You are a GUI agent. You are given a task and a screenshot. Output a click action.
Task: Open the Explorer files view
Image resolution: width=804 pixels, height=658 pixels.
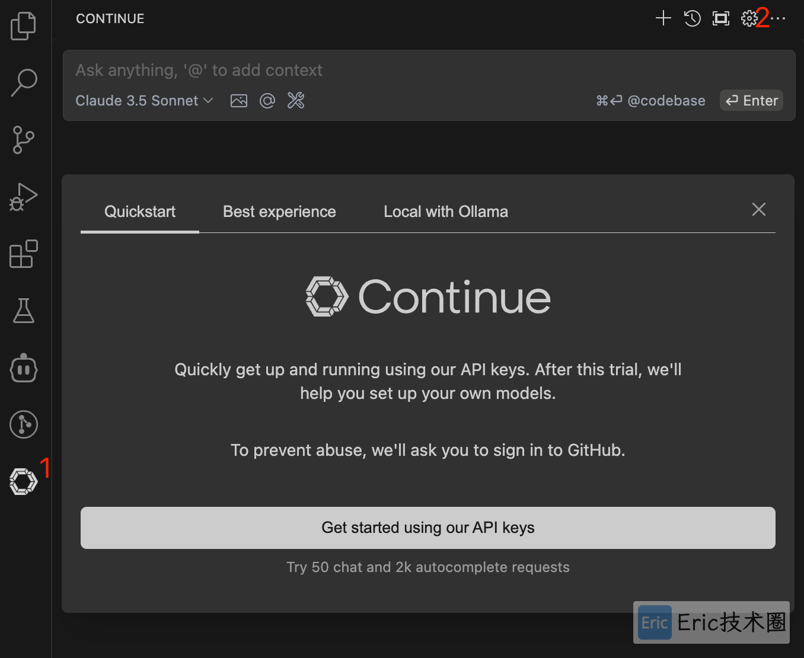pyautogui.click(x=24, y=26)
